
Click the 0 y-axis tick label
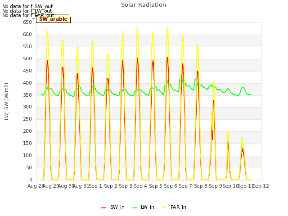[31, 180]
